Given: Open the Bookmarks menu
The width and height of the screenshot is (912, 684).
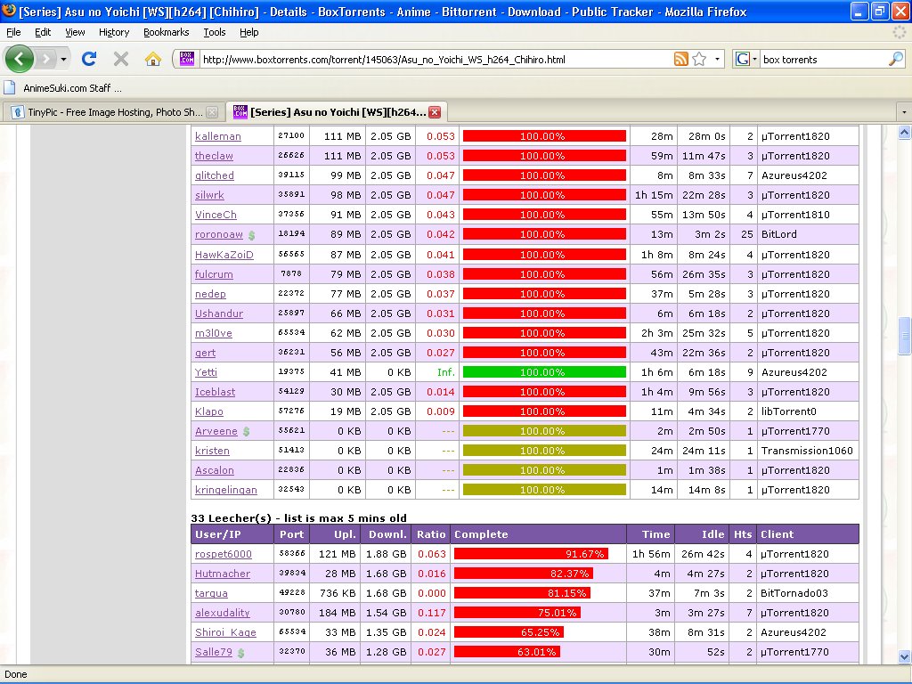Looking at the screenshot, I should click(167, 32).
